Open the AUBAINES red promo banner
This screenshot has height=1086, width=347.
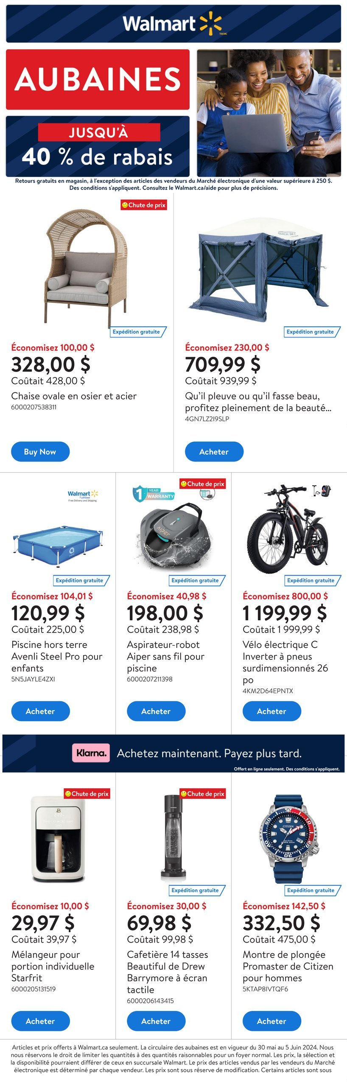click(x=98, y=79)
